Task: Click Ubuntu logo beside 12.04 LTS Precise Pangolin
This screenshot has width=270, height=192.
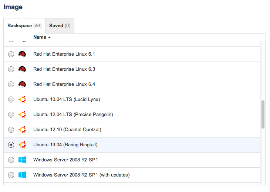Action: tap(22, 115)
